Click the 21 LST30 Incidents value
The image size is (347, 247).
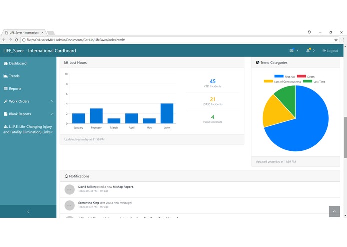click(213, 99)
